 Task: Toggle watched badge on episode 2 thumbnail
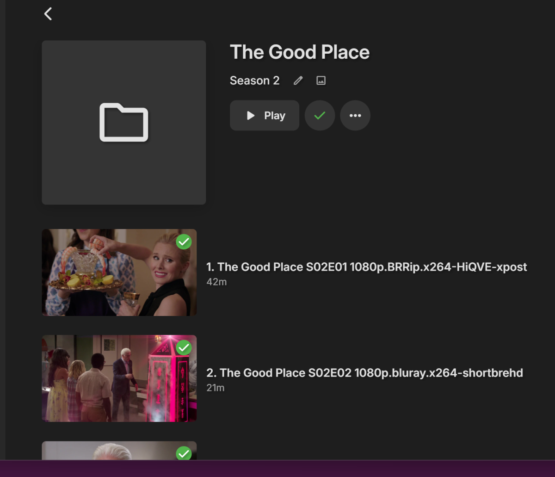(184, 347)
